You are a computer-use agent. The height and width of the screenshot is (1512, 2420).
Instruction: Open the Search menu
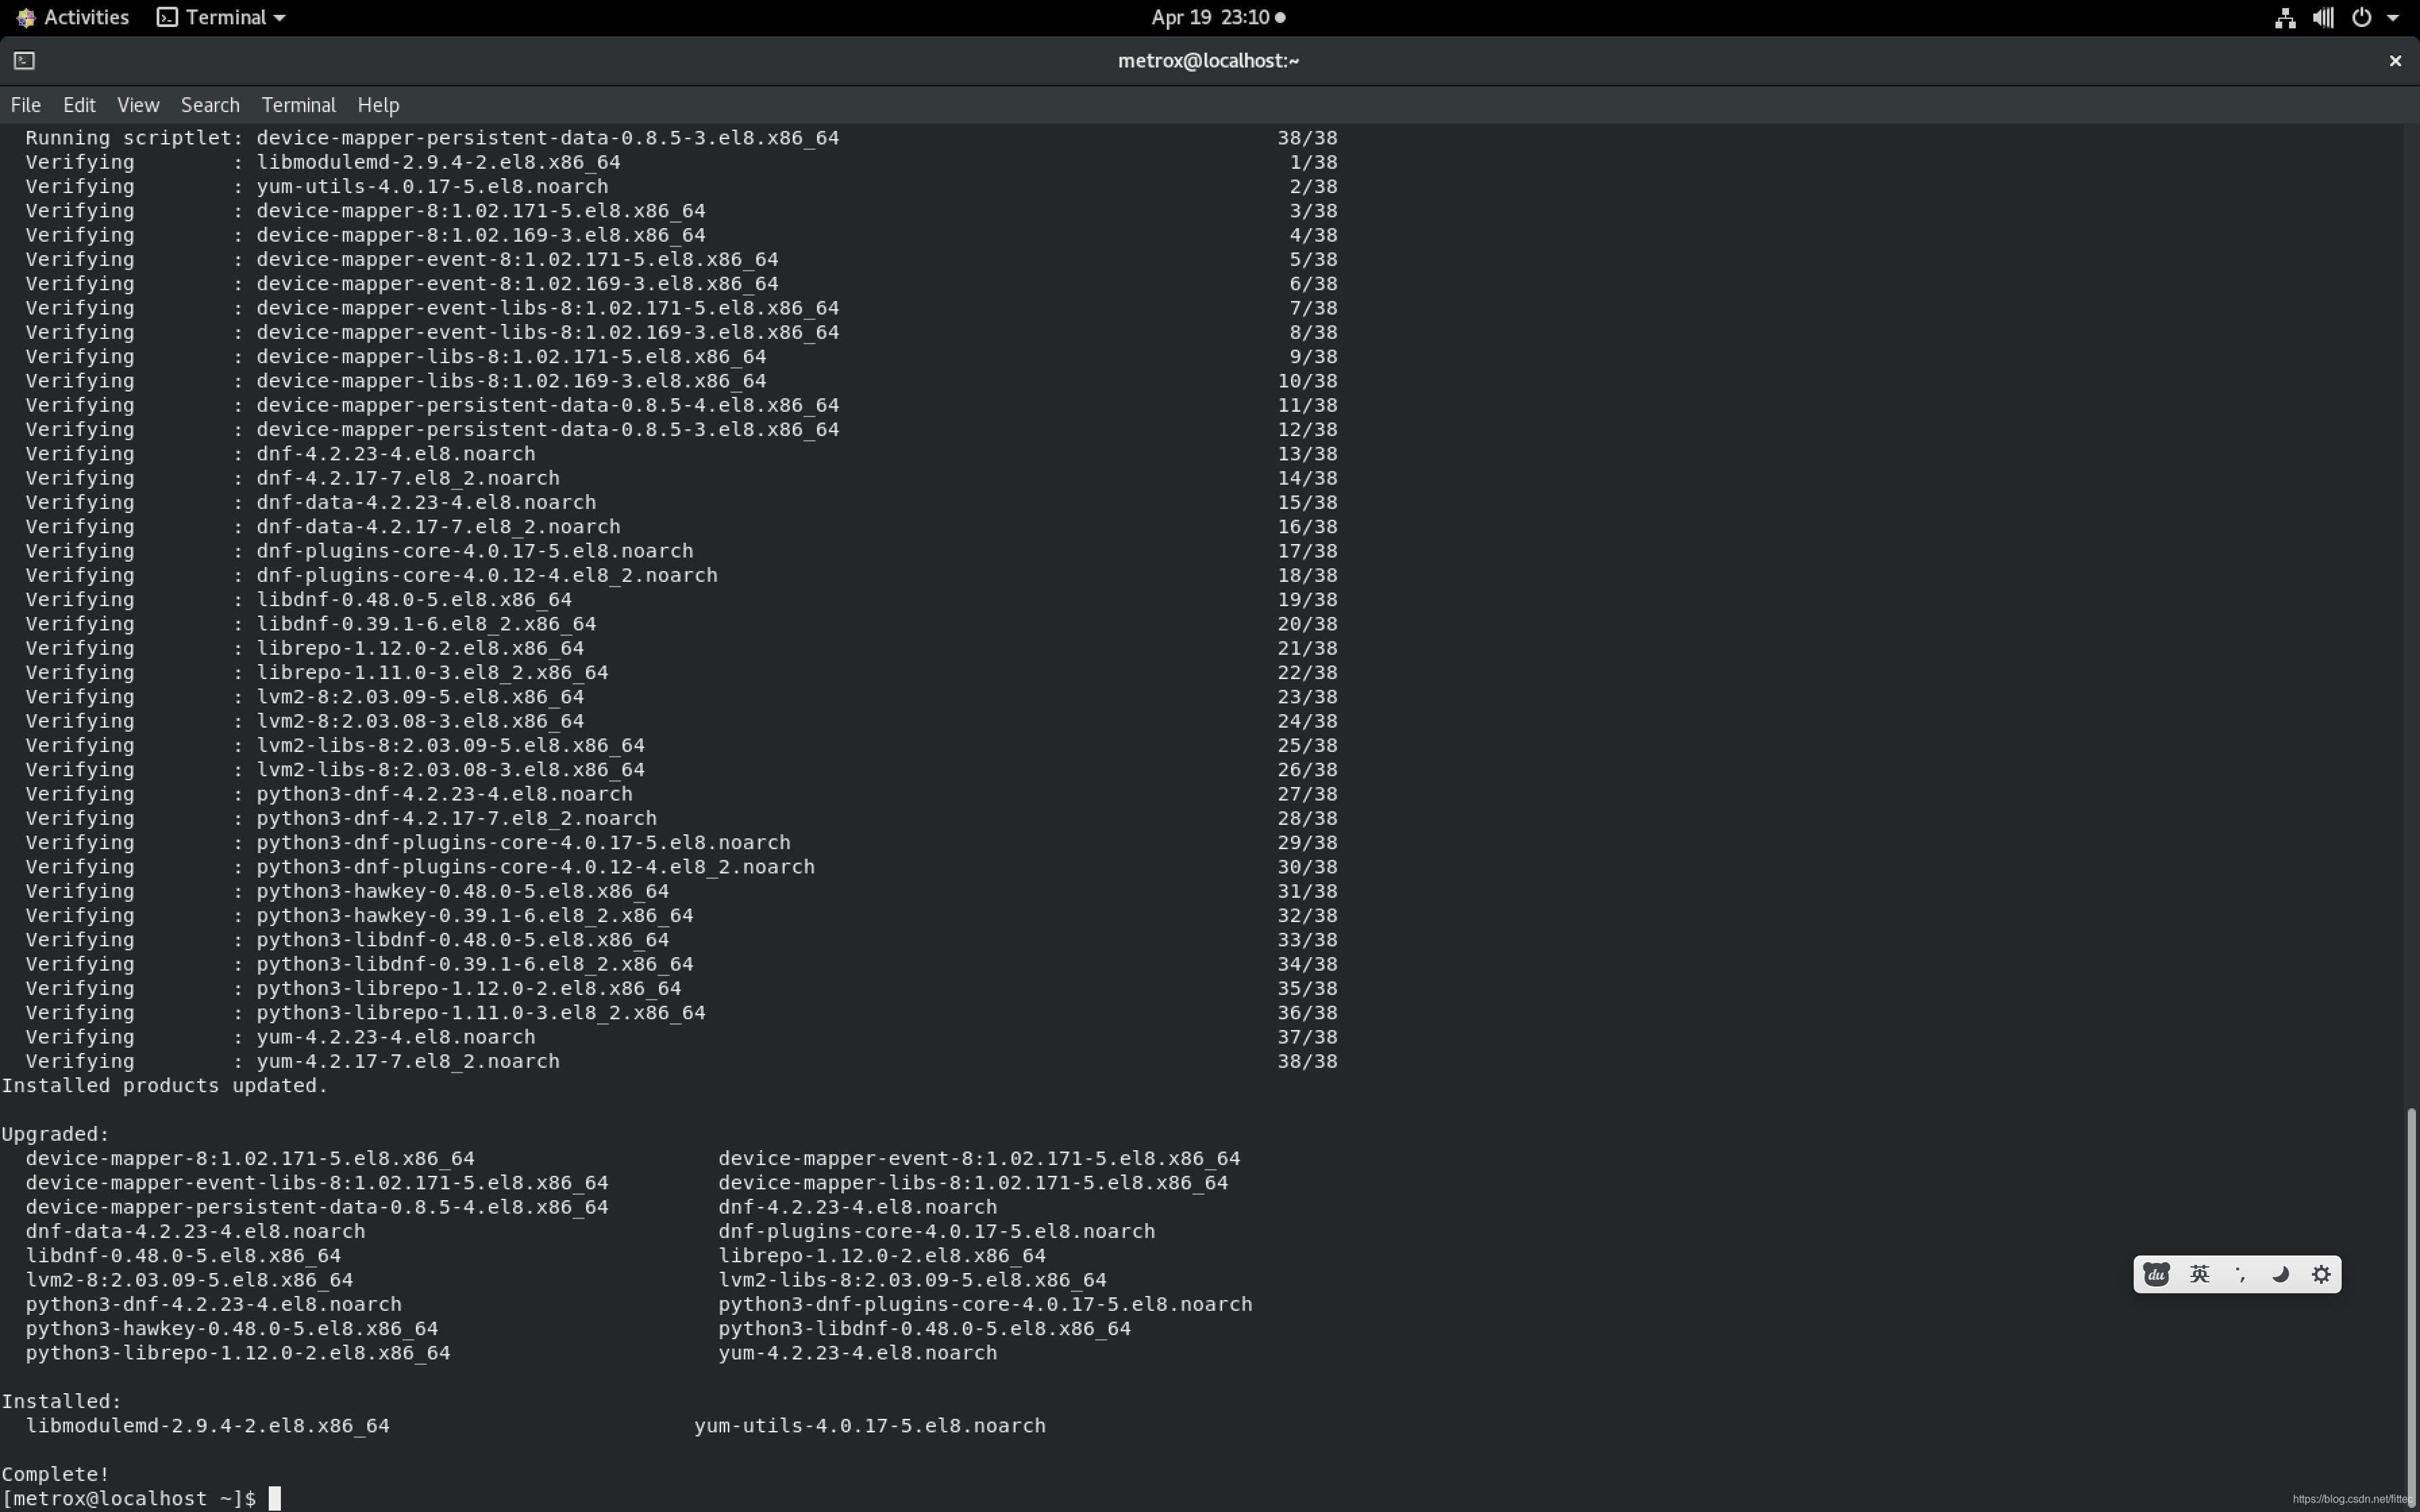[210, 105]
